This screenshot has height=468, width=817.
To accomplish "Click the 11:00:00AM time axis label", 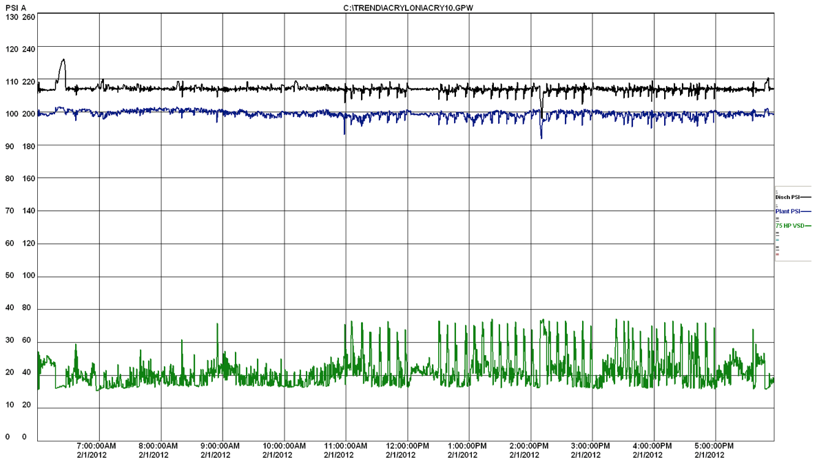I will (x=346, y=446).
